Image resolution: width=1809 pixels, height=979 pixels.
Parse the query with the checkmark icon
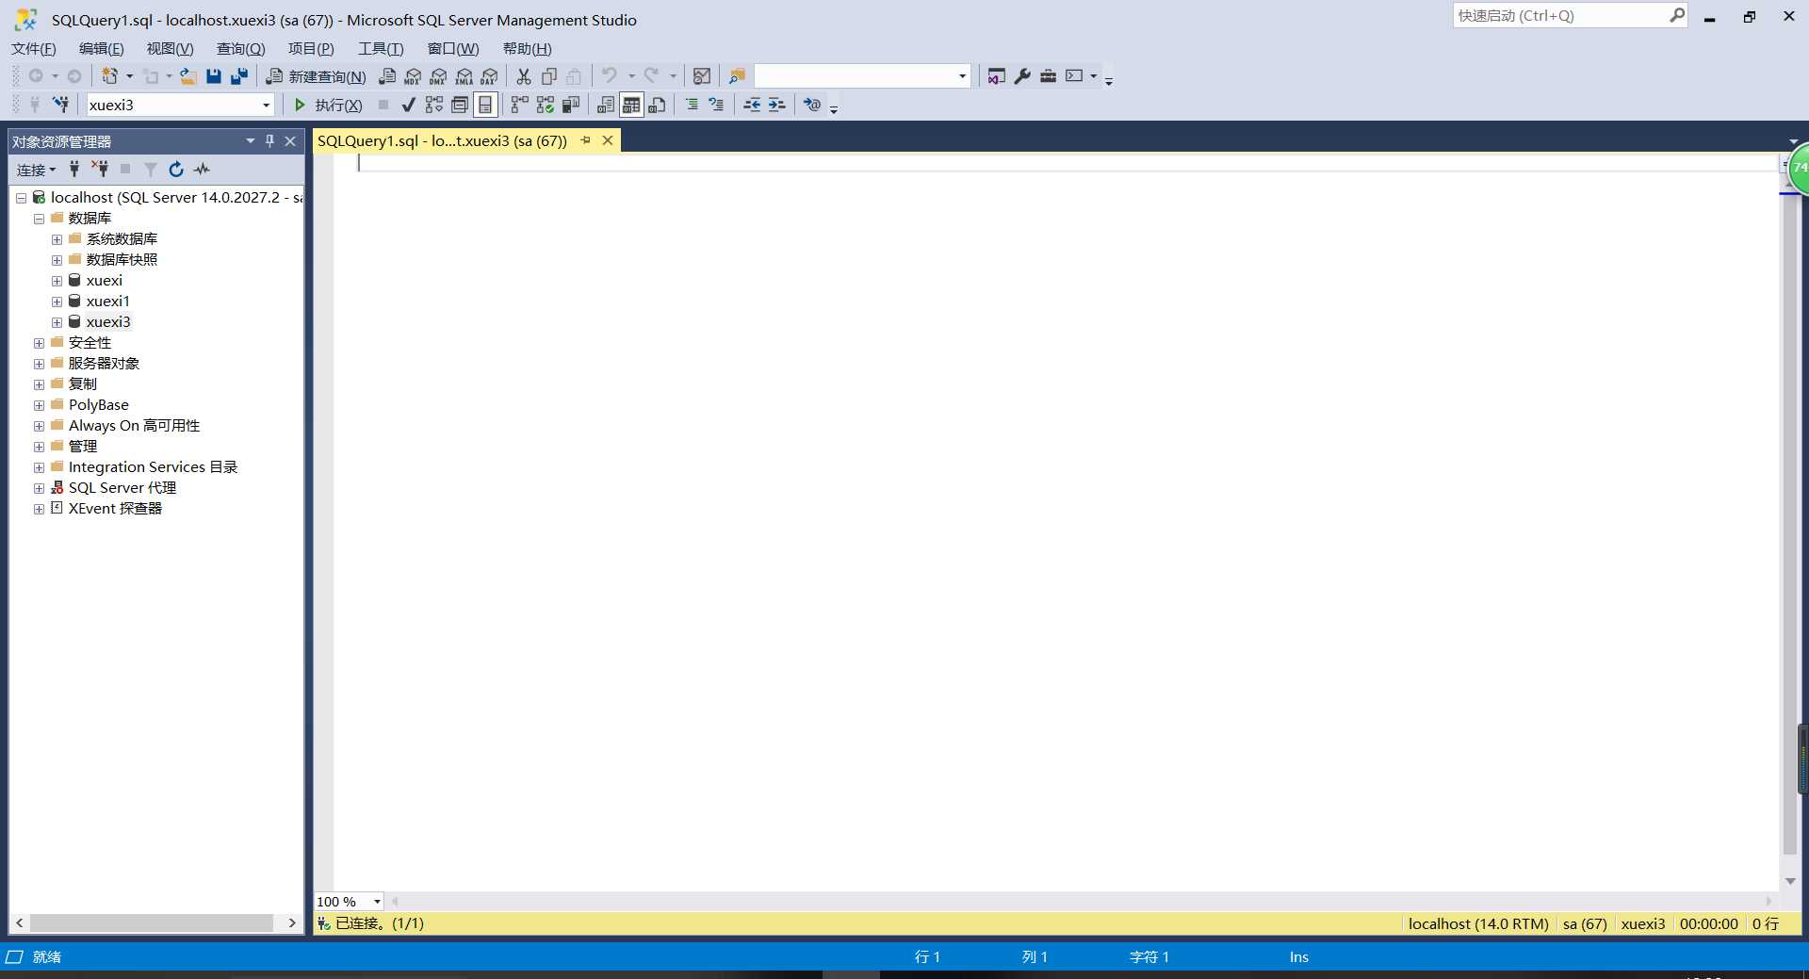[408, 105]
